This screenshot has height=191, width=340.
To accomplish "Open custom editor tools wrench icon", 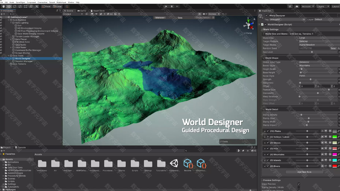I will pyautogui.click(x=37, y=6).
